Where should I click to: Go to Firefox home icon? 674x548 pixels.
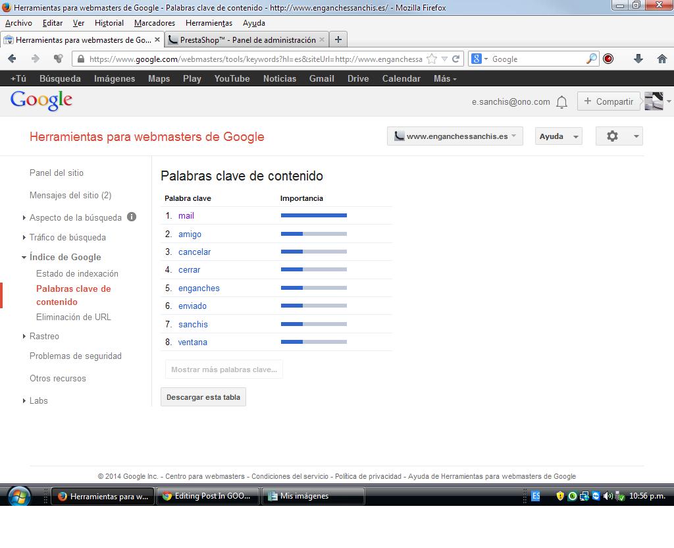click(x=662, y=59)
